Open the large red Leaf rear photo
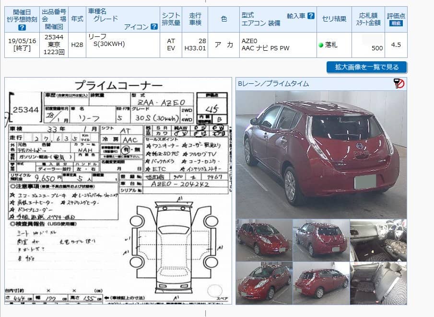The width and height of the screenshot is (434, 317). [321, 154]
